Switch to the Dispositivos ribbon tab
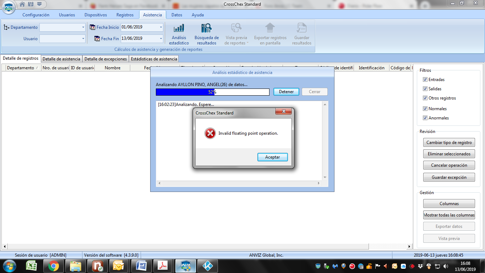This screenshot has height=273, width=485. (x=96, y=15)
